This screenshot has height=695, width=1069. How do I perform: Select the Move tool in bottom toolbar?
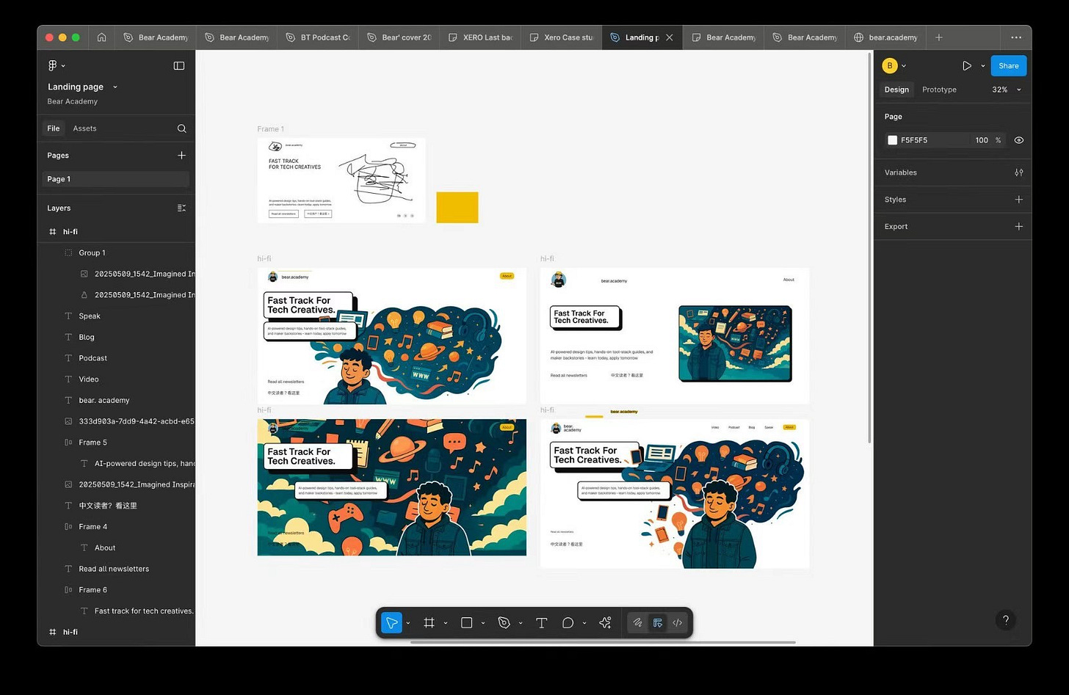tap(391, 622)
